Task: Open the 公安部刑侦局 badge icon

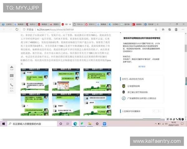Action: pos(124,86)
